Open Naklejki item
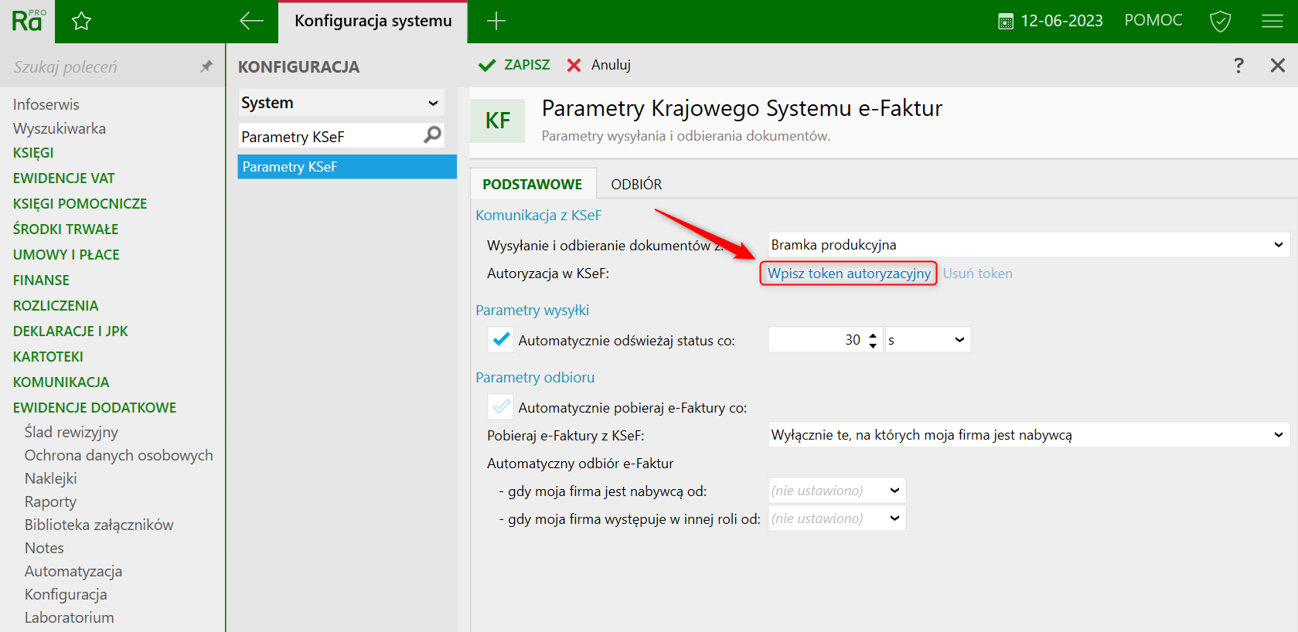Viewport: 1298px width, 632px height. click(x=51, y=478)
